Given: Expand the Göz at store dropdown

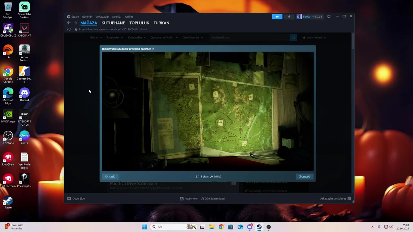Looking at the screenshot, I should 95,38.
